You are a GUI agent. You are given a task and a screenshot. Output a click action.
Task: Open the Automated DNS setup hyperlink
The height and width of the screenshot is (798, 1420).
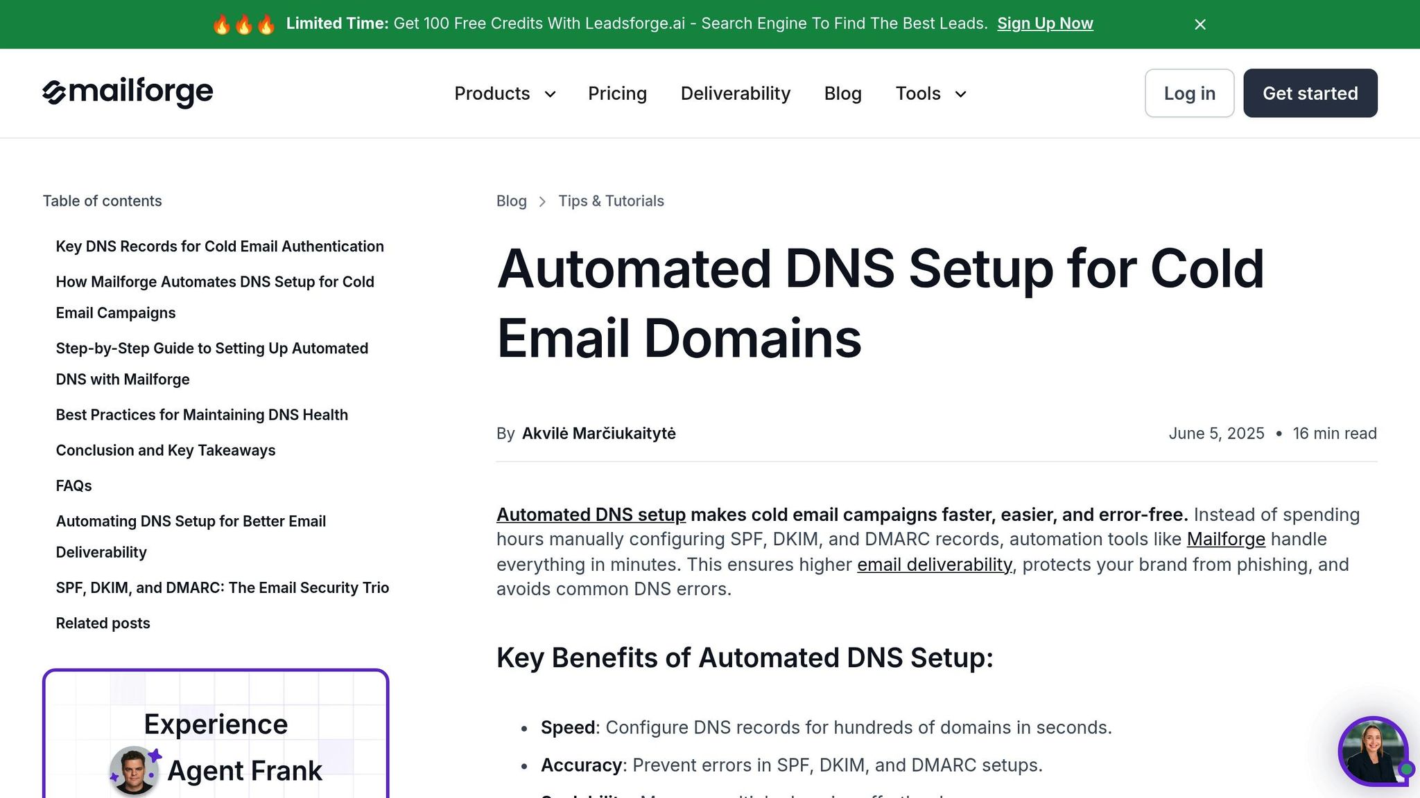coord(591,515)
